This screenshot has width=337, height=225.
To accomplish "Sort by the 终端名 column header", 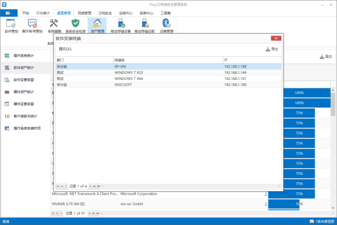I will tap(168, 60).
